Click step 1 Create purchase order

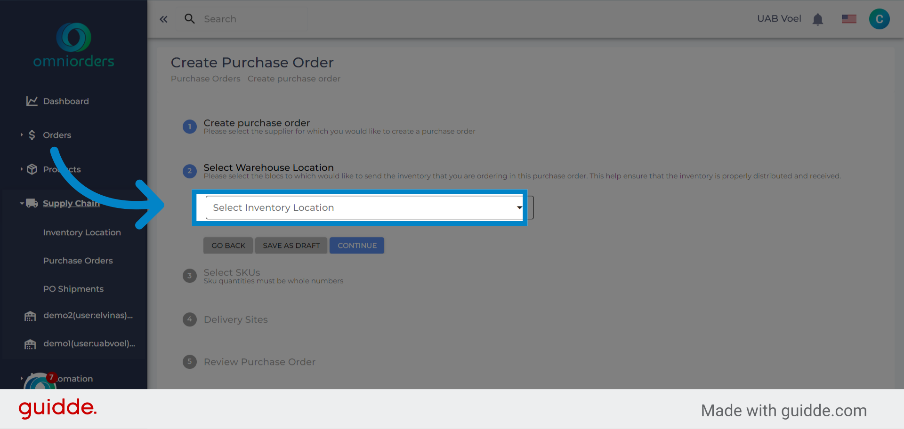257,123
